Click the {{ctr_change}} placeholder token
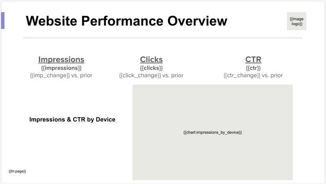Viewport: 326px width, 184px height. (242, 75)
